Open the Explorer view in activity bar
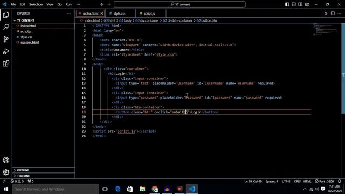The width and height of the screenshot is (345, 194). [6, 15]
